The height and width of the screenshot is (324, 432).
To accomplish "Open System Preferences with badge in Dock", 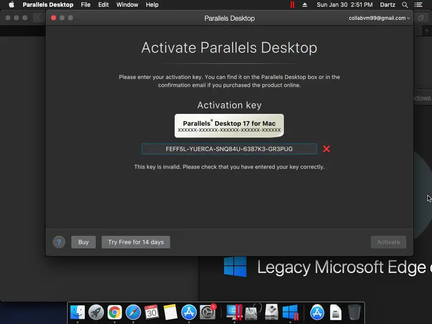I will (x=208, y=313).
